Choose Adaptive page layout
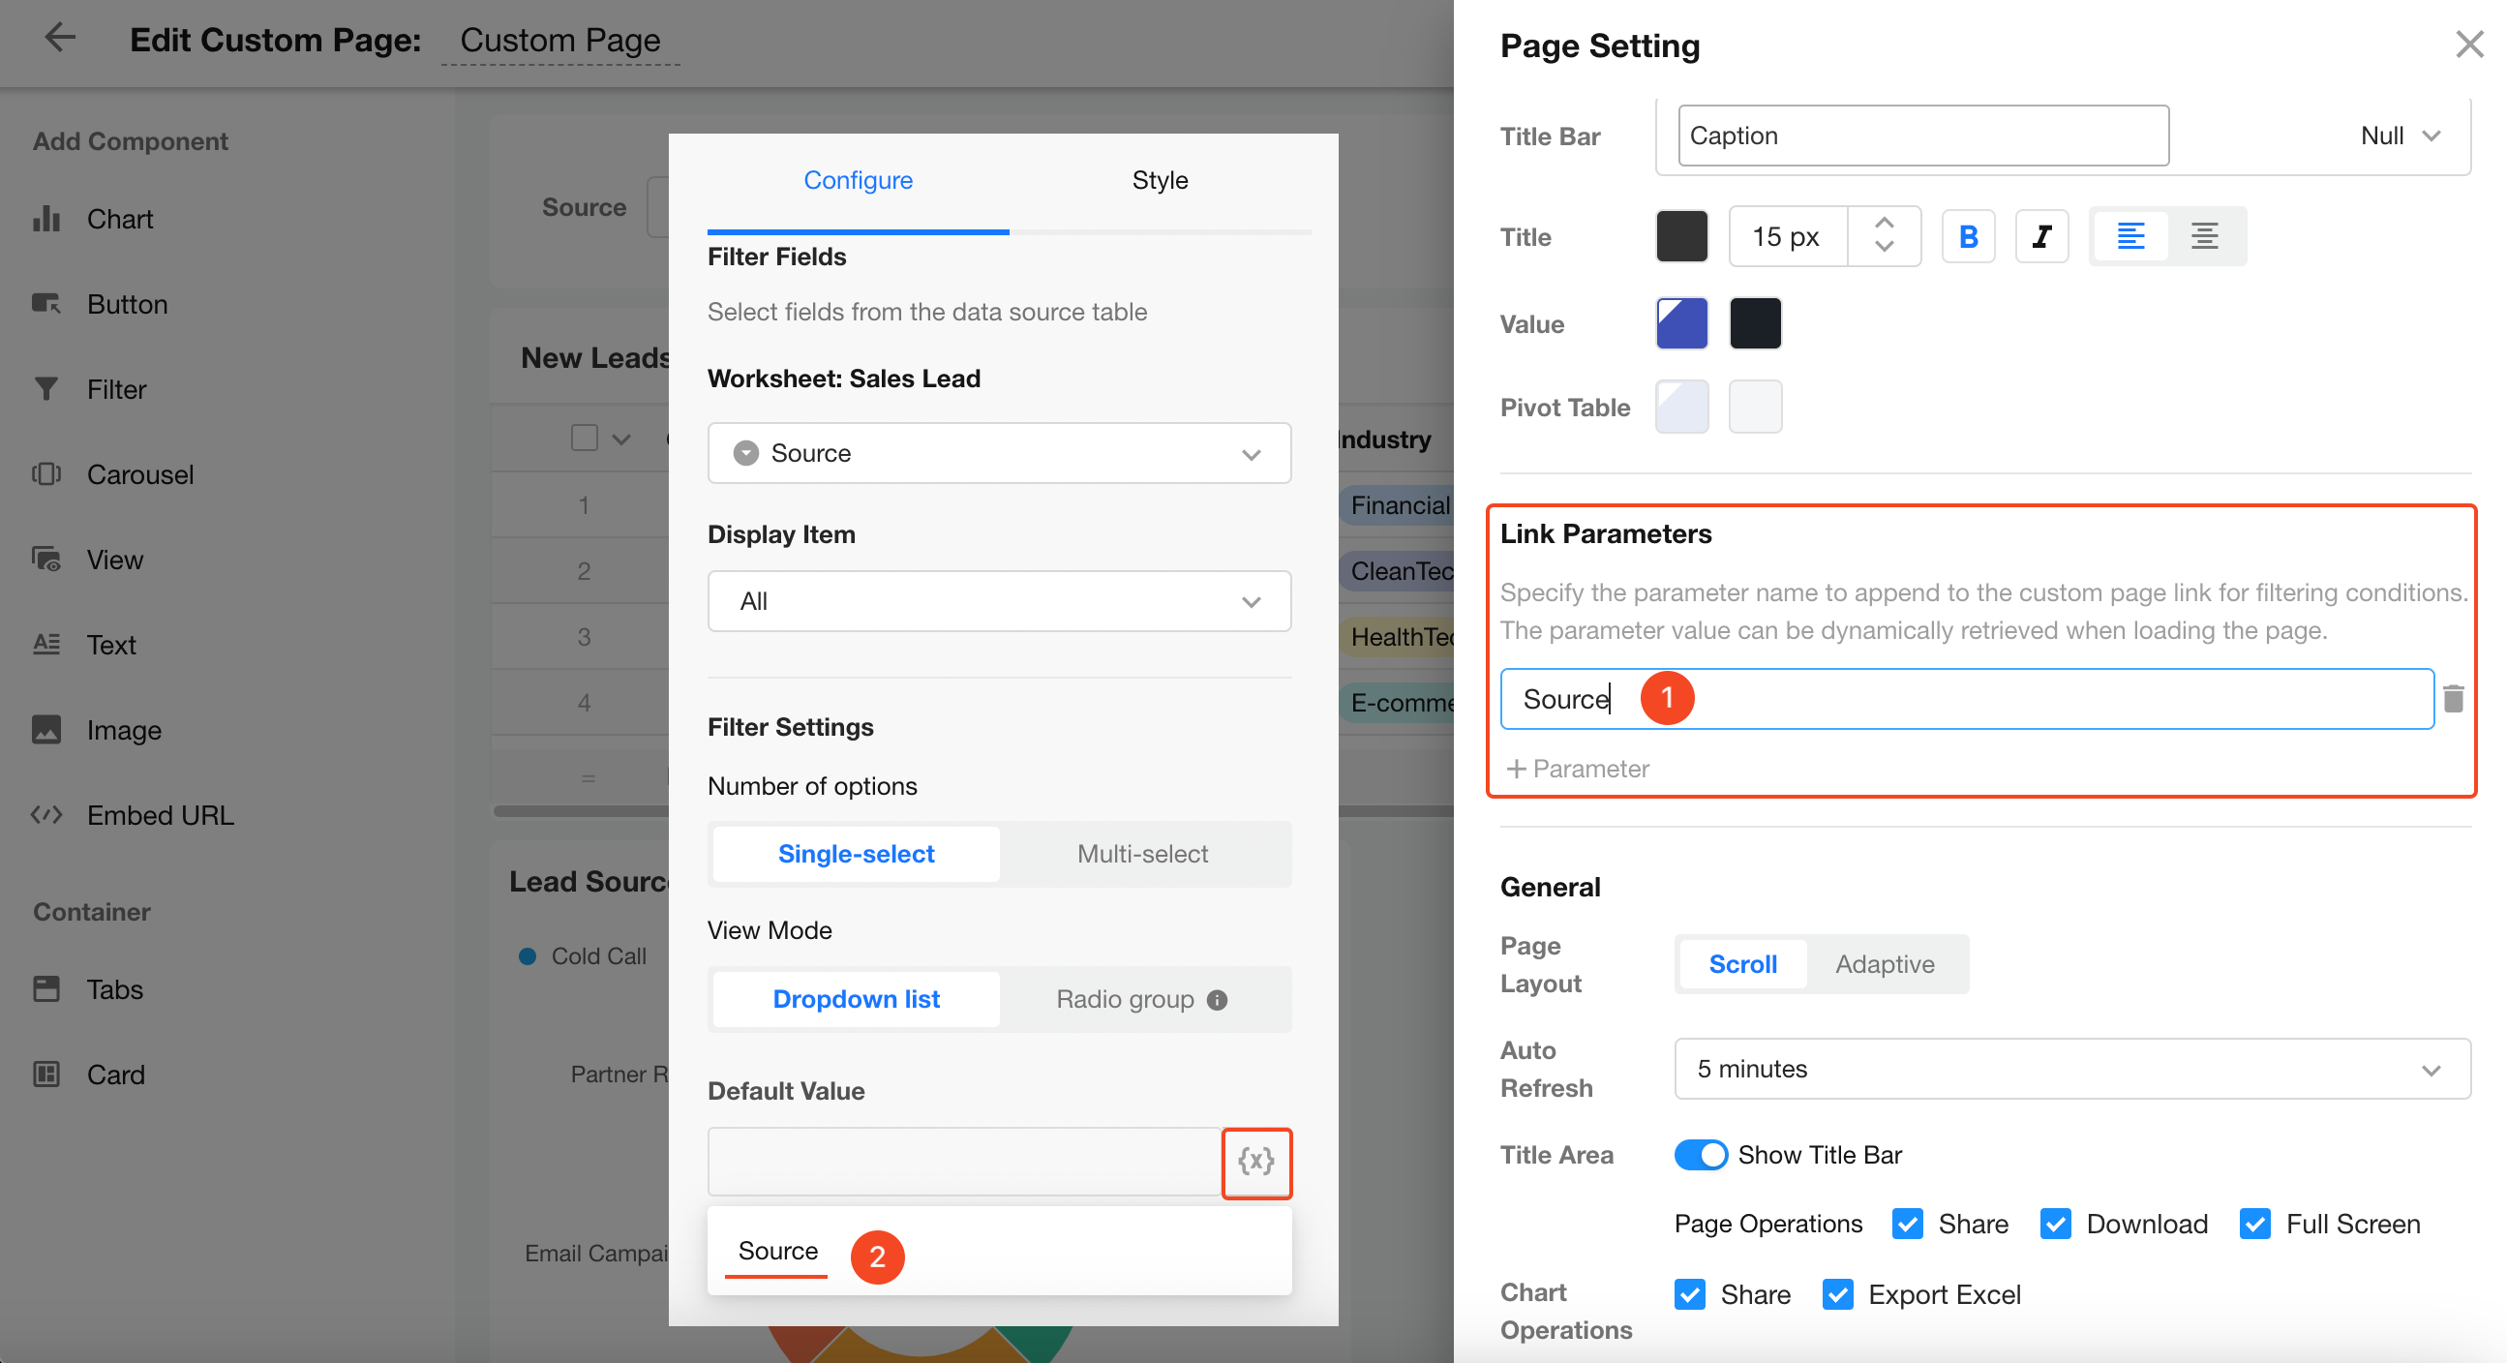Screen dimensions: 2507x1363 (x=1885, y=964)
